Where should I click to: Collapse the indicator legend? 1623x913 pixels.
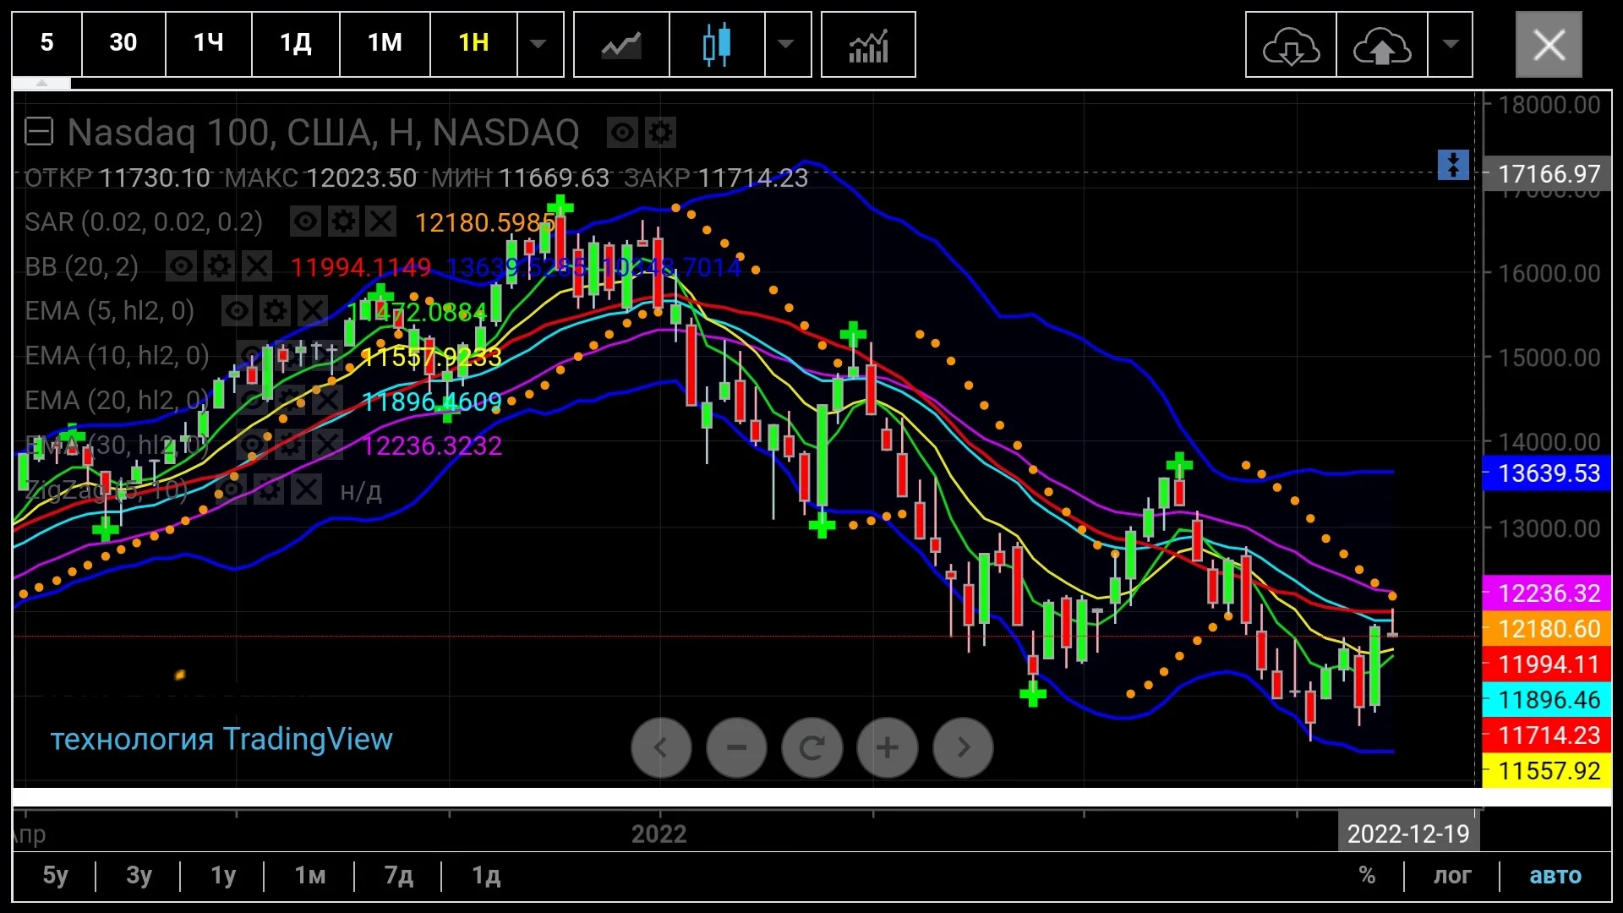coord(39,132)
